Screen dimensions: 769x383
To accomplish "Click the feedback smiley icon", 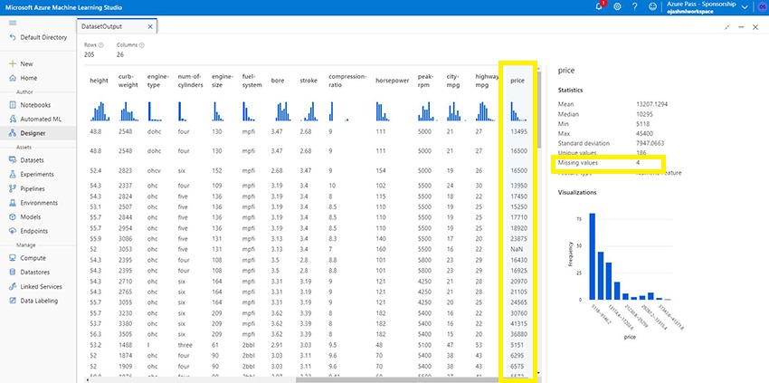I will coord(652,7).
